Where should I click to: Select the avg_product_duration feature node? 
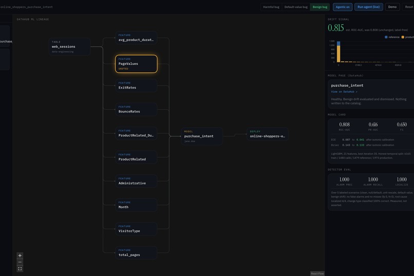tap(136, 38)
